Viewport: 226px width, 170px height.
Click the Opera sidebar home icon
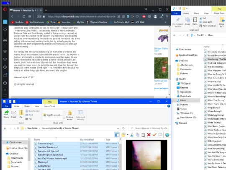(5, 22)
